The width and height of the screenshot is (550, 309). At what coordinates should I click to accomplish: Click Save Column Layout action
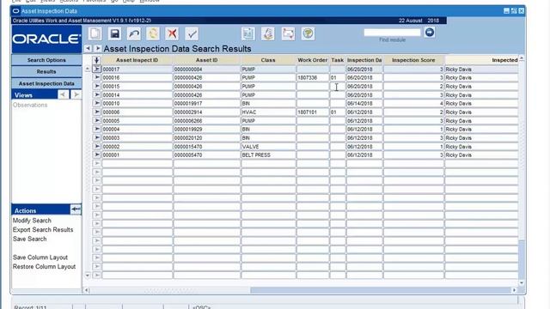(x=40, y=257)
